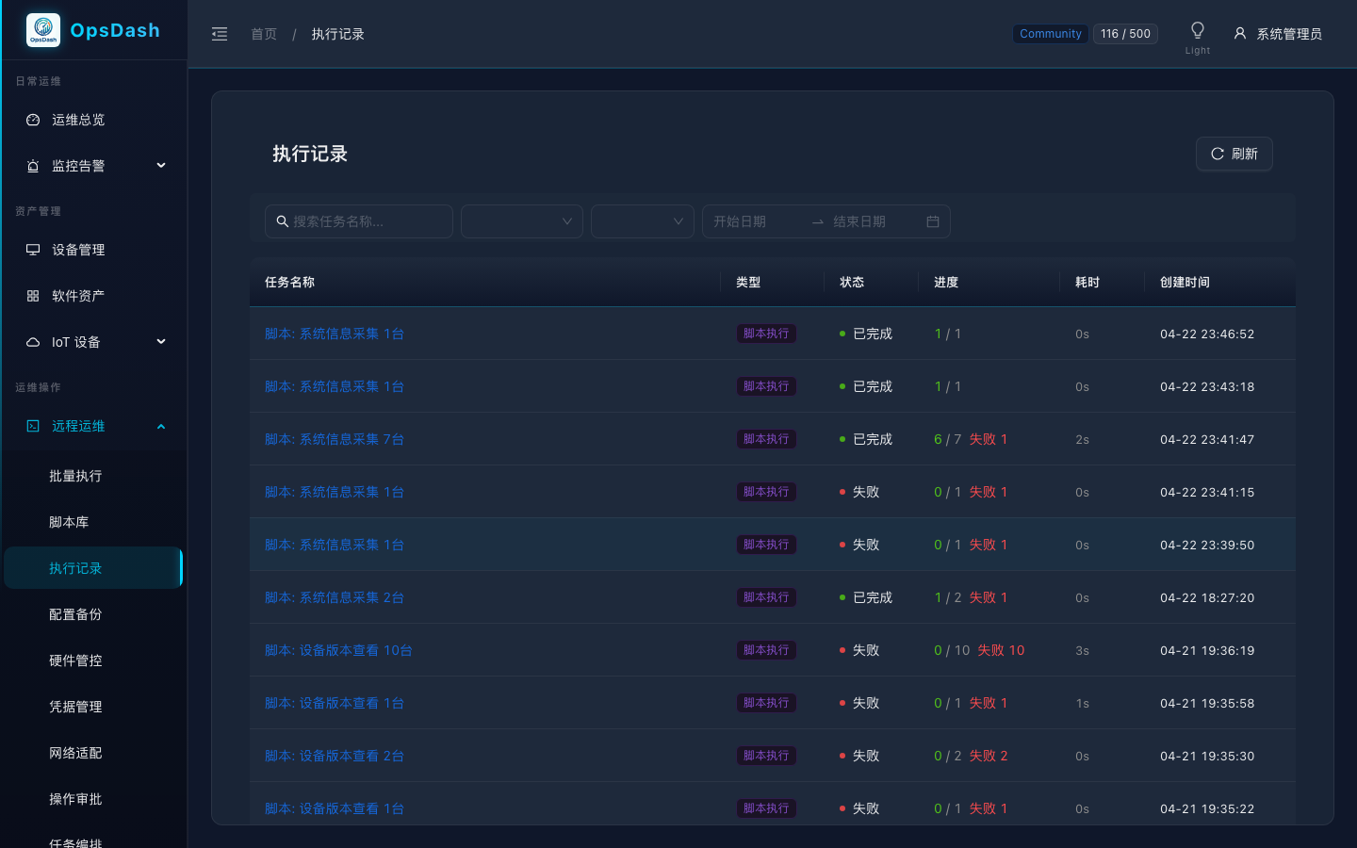Image resolution: width=1357 pixels, height=848 pixels.
Task: Click the 116 / 500 device quota badge
Action: click(1125, 34)
